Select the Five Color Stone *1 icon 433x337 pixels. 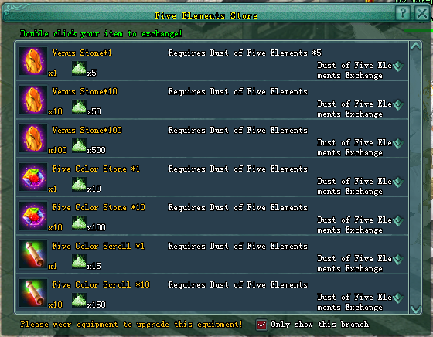coord(33,177)
